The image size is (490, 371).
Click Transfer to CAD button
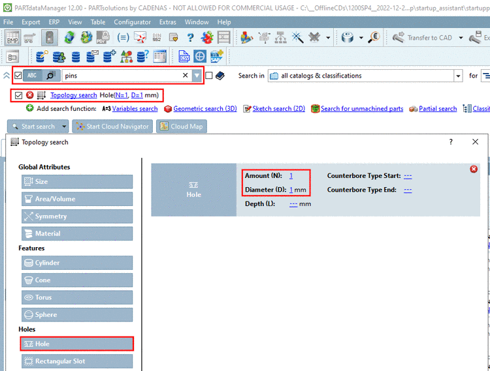coord(423,38)
